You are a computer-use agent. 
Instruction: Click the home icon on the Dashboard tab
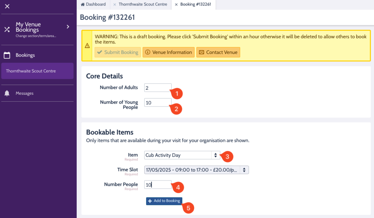[x=83, y=5]
